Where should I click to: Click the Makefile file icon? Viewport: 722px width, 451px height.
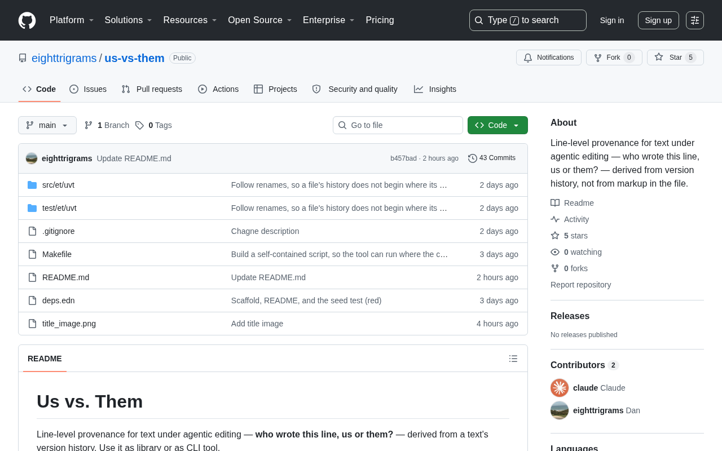pyautogui.click(x=32, y=254)
